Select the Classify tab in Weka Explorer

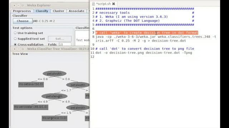click(42, 11)
